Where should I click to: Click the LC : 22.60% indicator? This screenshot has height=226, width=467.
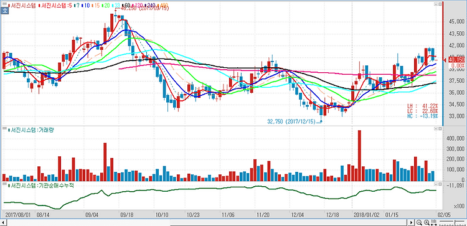423,111
